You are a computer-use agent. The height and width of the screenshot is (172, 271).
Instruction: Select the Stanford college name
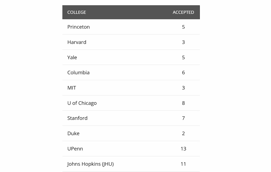tap(77, 118)
